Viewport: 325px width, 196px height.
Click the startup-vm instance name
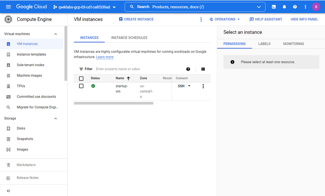click(x=121, y=89)
